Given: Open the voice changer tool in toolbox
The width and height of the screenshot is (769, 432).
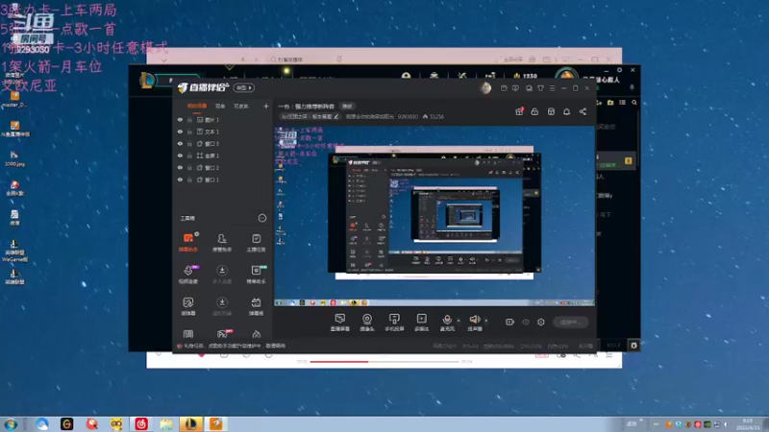Looking at the screenshot, I should [x=188, y=306].
